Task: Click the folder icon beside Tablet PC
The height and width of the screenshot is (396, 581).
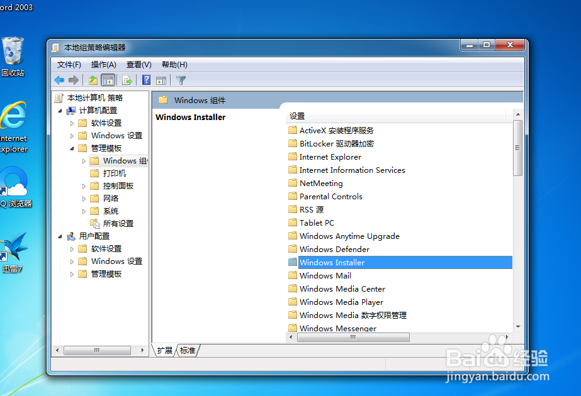Action: coord(293,223)
